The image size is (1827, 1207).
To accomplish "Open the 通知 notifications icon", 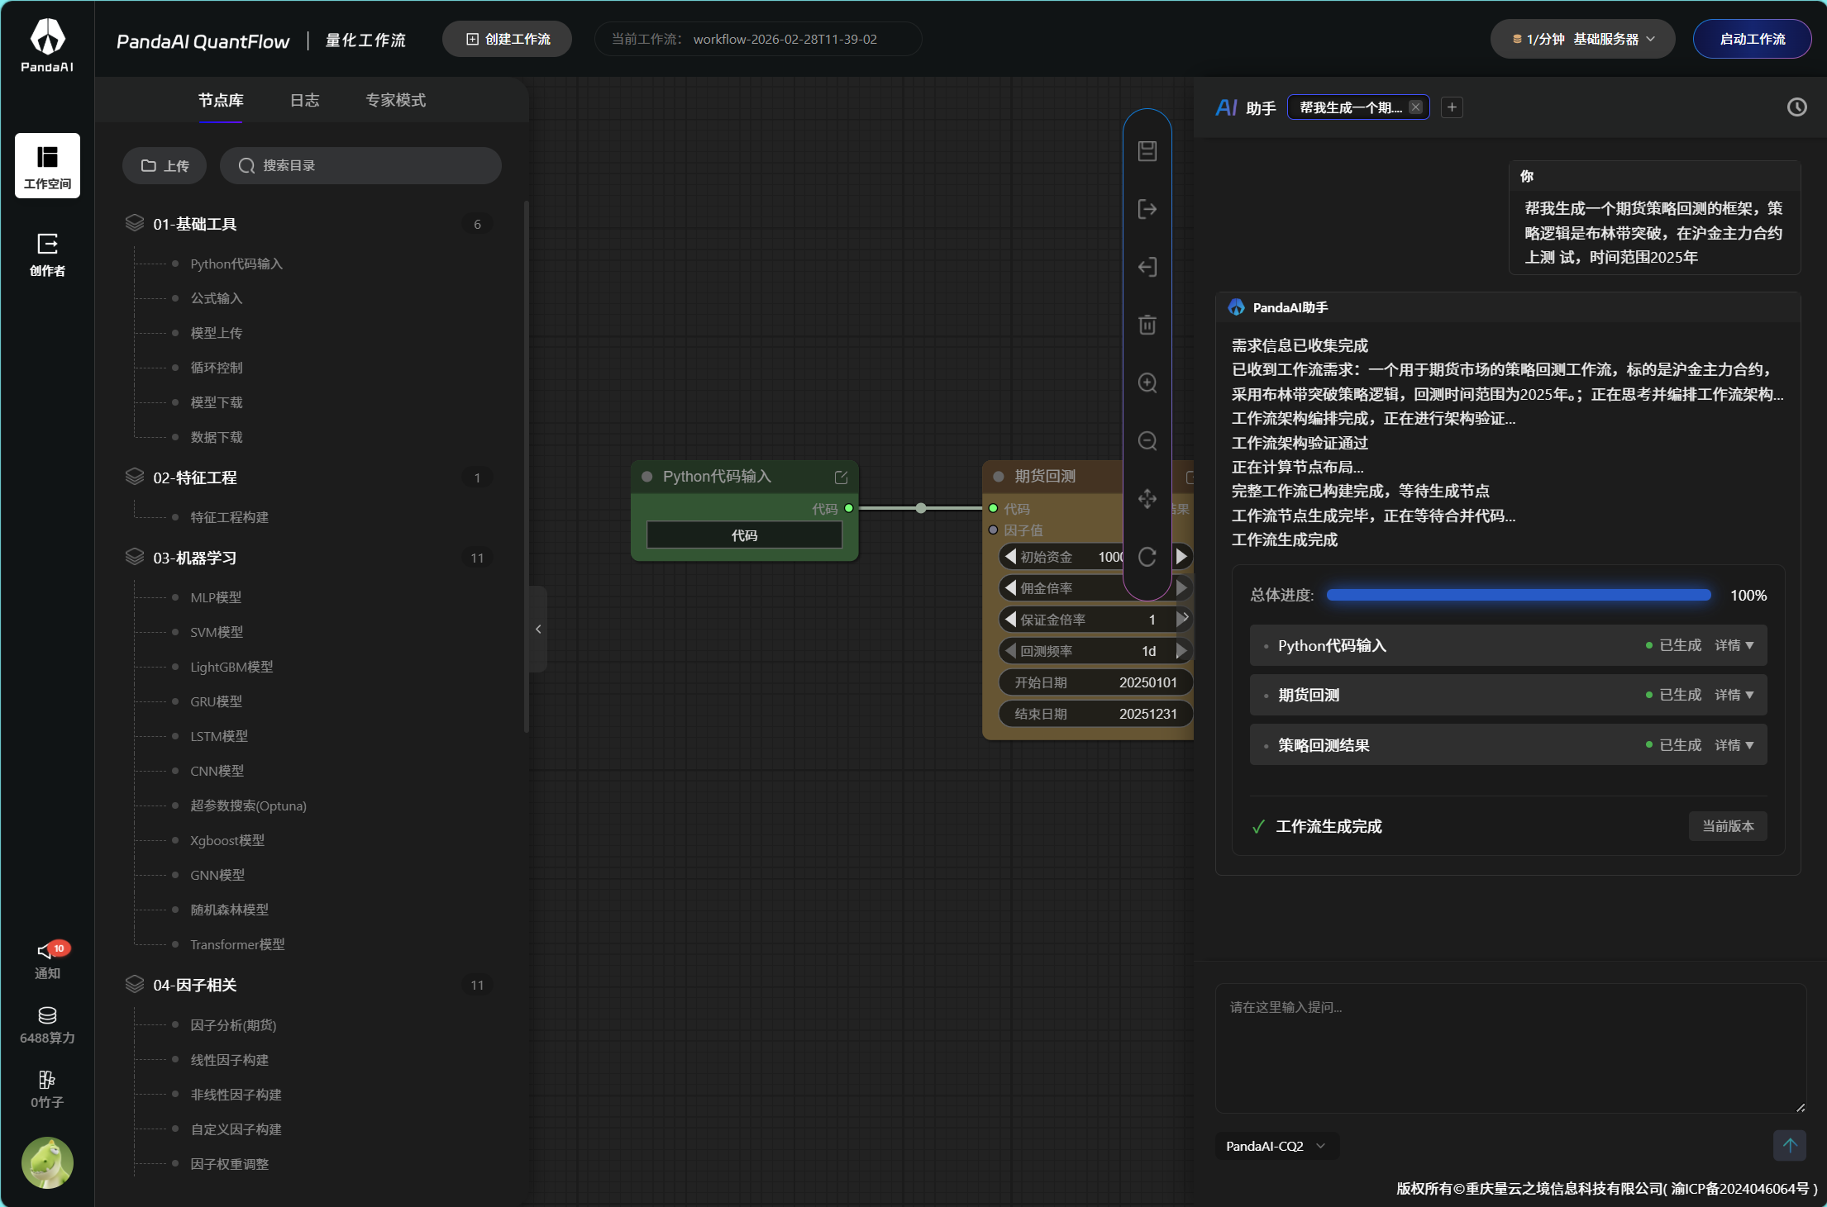I will [47, 960].
